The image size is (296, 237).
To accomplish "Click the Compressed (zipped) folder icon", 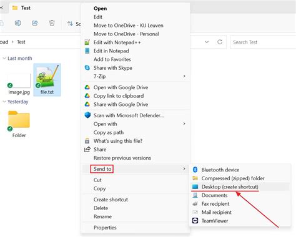I will pos(195,178).
